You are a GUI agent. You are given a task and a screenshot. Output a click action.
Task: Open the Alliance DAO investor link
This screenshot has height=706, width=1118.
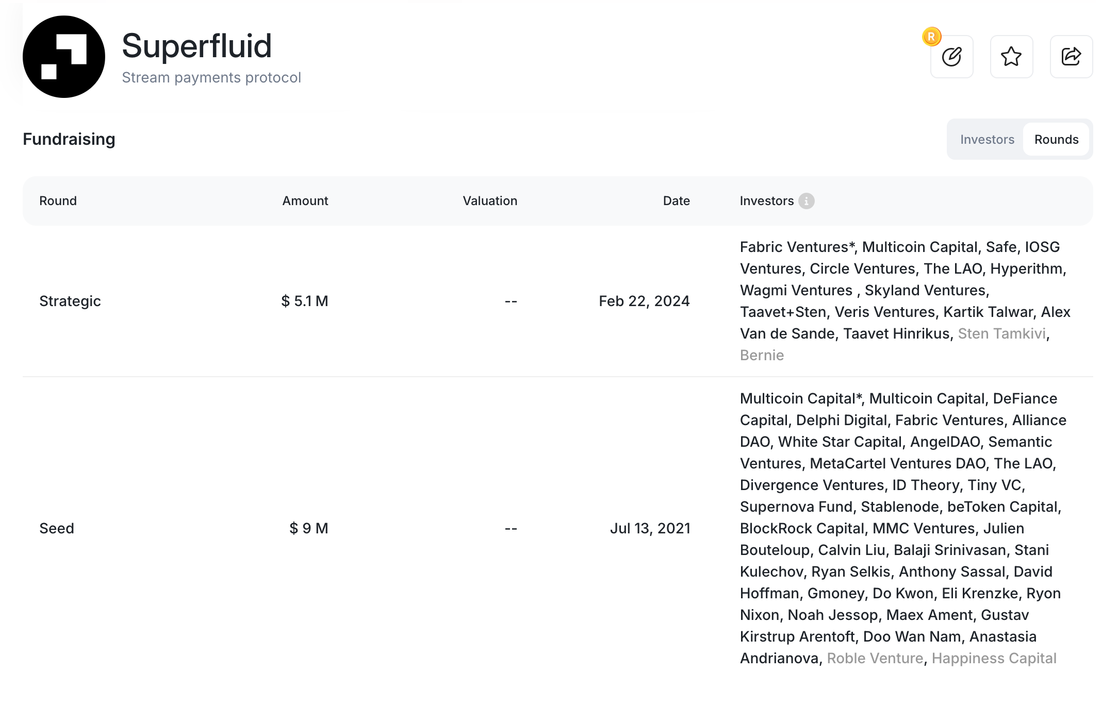pyautogui.click(x=1039, y=421)
